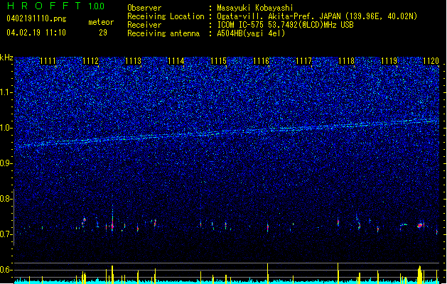447x284 pixels.
Task: Click the HROFFT 1.0.0 title text
Action: (55, 6)
